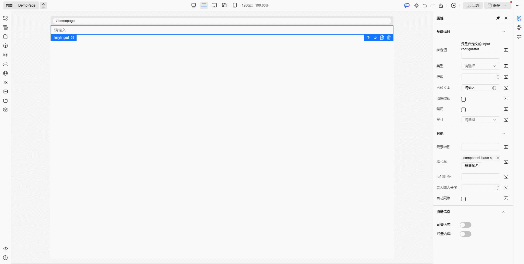Collapse the 基础信息 section

click(x=504, y=31)
